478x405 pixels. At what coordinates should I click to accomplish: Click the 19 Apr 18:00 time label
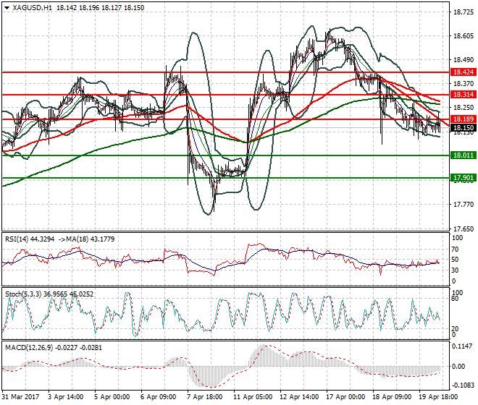(x=438, y=397)
